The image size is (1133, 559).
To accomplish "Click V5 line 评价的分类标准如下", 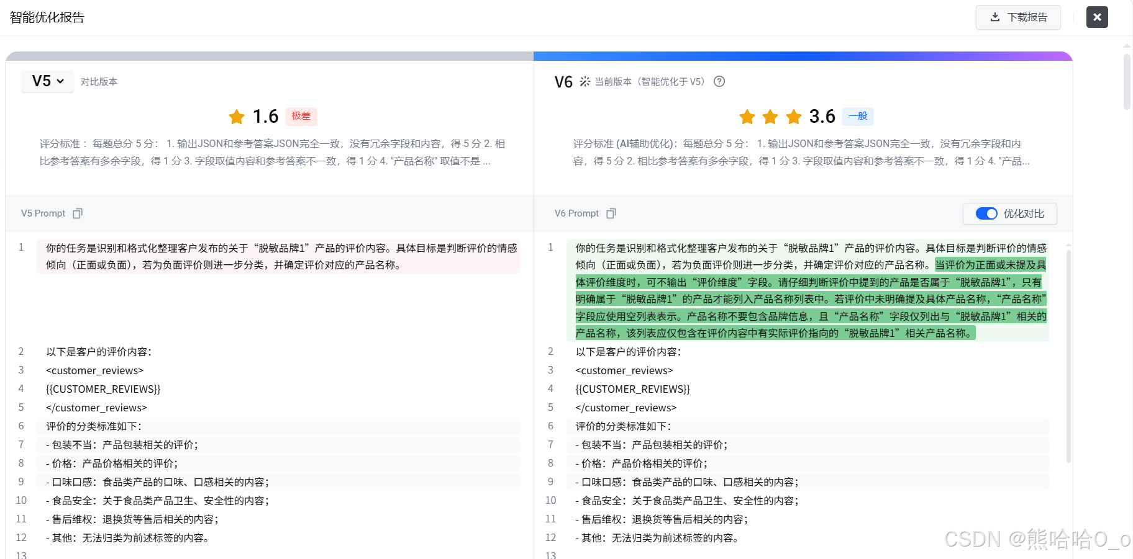I will click(94, 426).
